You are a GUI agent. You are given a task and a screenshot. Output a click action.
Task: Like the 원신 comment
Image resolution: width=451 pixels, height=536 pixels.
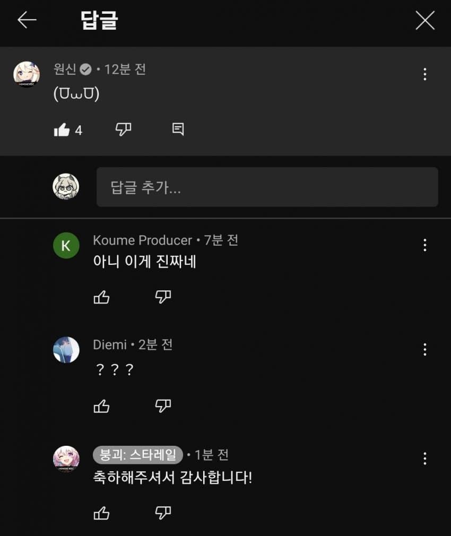62,129
